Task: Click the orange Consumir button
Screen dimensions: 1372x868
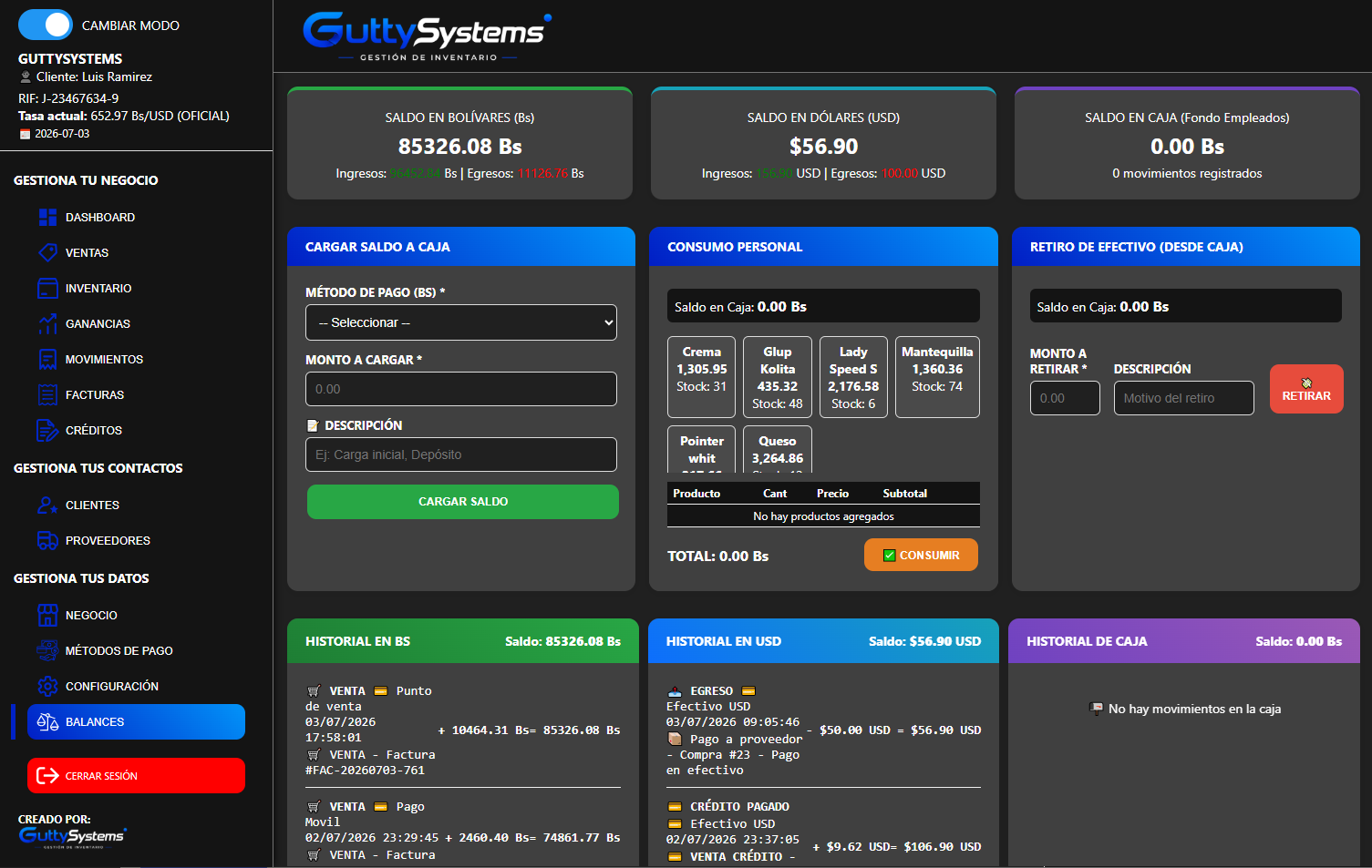Action: (921, 555)
